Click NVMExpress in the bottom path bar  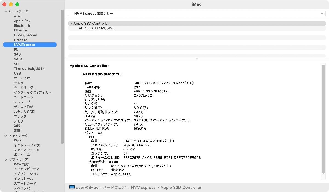(x=143, y=187)
